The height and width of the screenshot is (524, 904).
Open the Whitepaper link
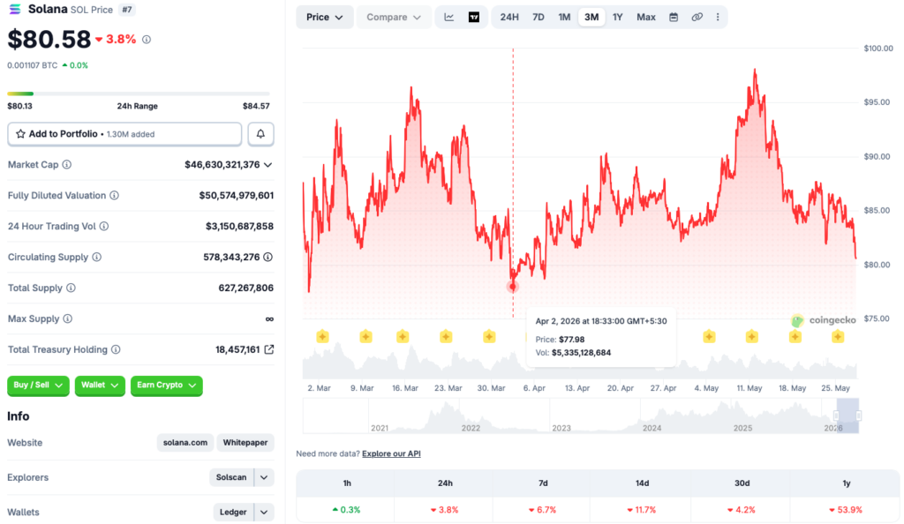(x=245, y=443)
